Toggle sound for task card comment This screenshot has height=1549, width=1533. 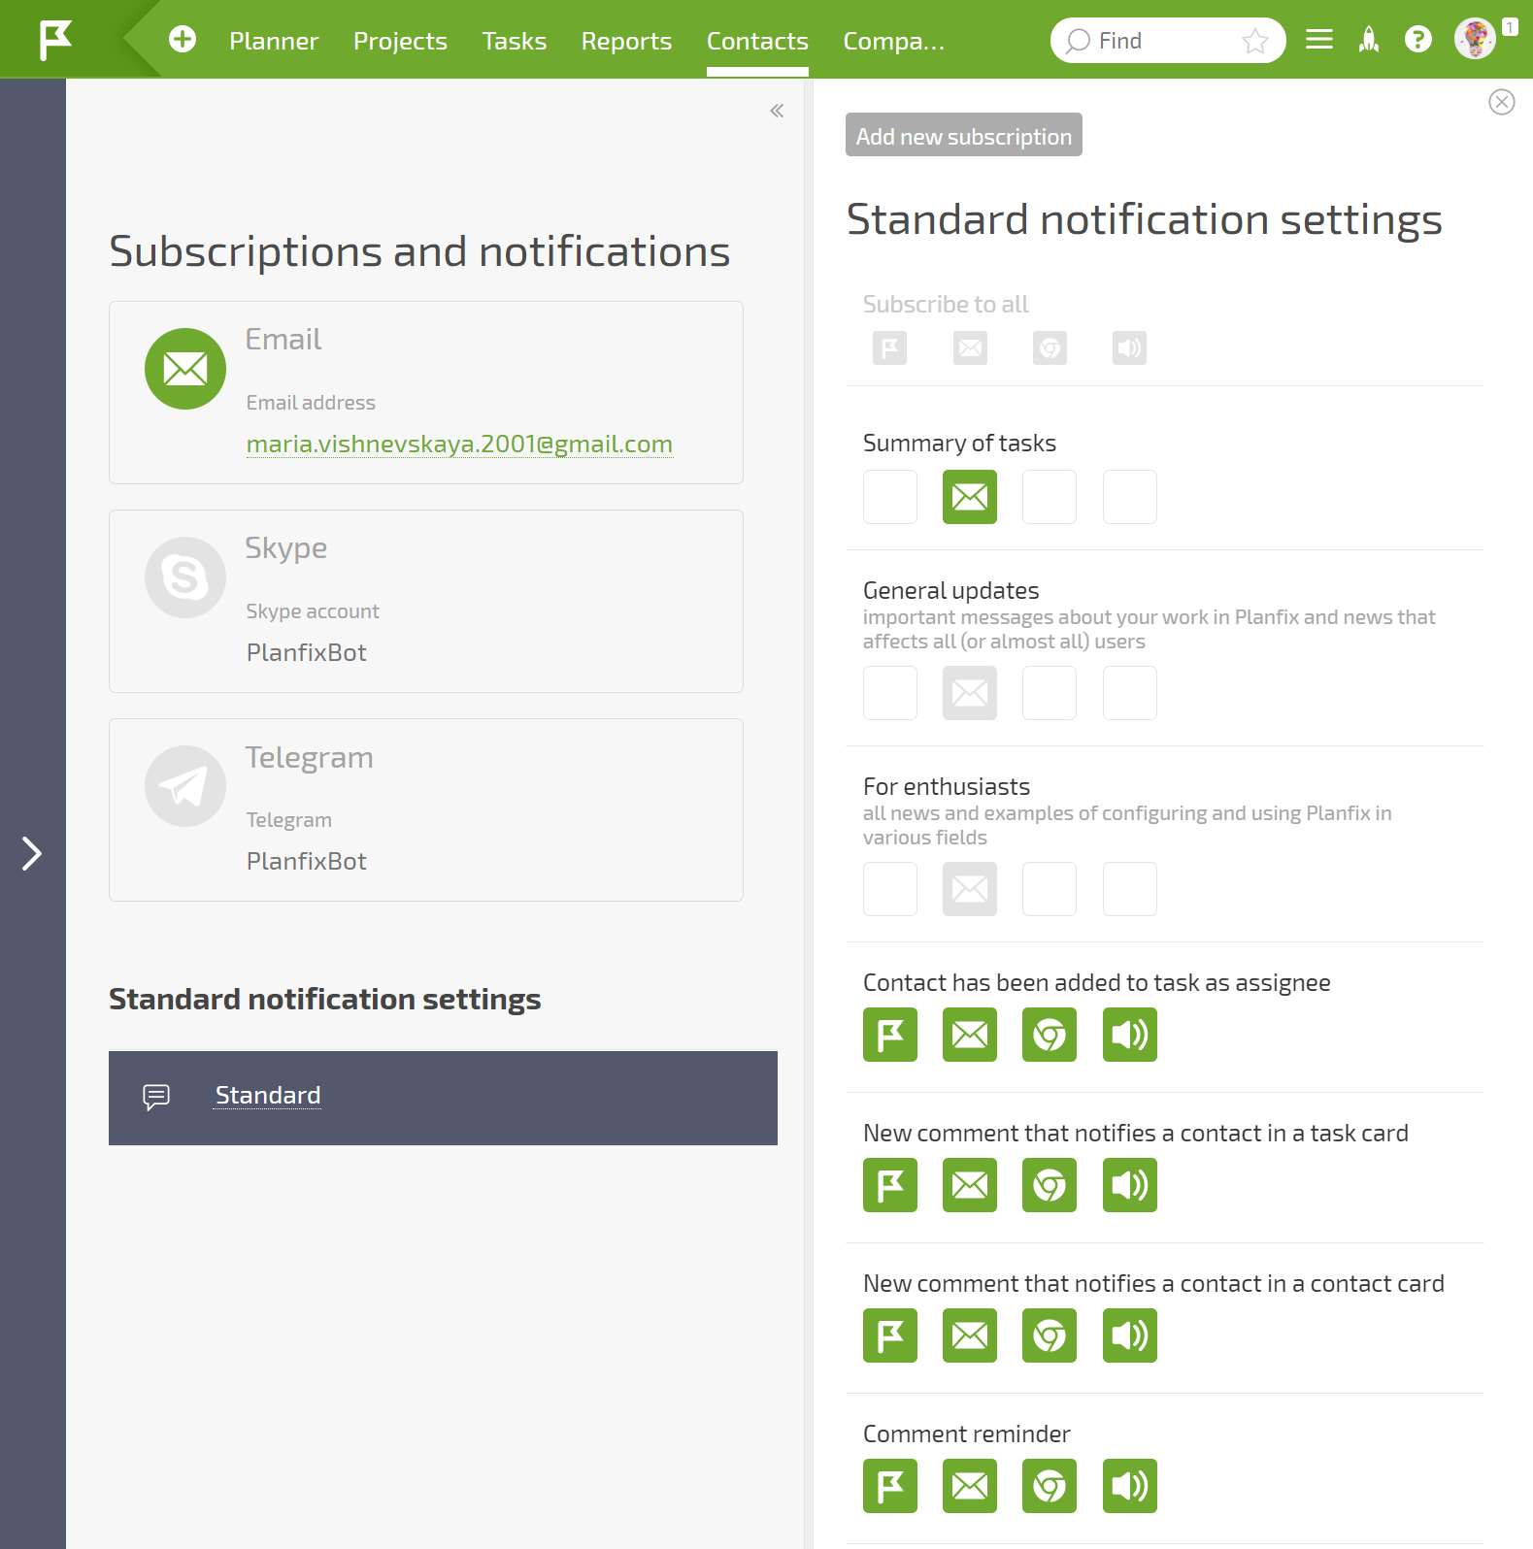coord(1130,1185)
